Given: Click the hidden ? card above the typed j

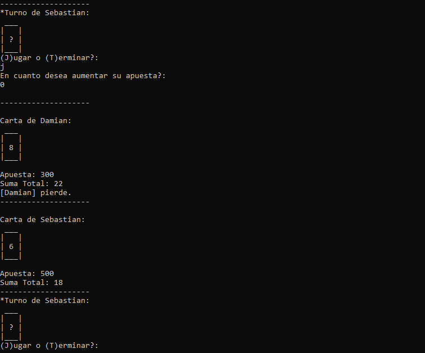Looking at the screenshot, I should 11,39.
